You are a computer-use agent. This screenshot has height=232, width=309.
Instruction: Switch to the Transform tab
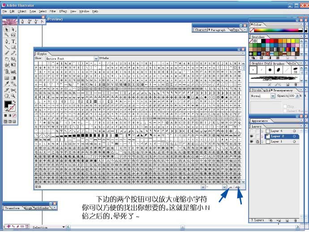click(x=12, y=208)
